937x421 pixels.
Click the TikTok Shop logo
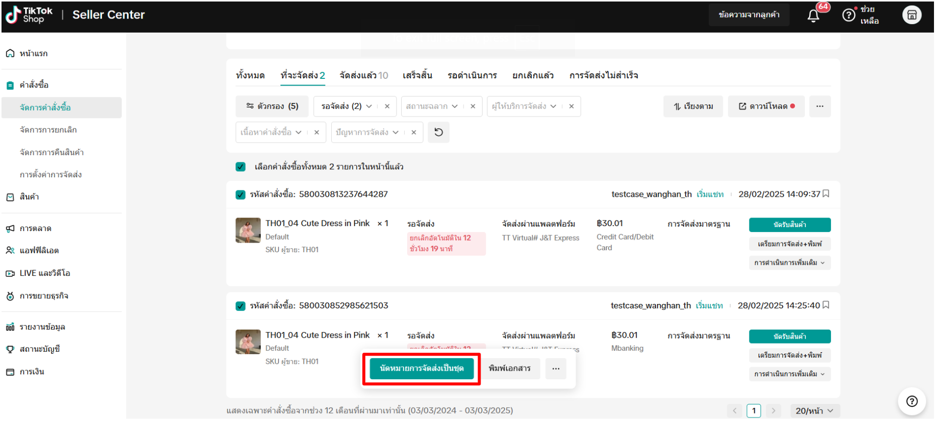coord(29,15)
